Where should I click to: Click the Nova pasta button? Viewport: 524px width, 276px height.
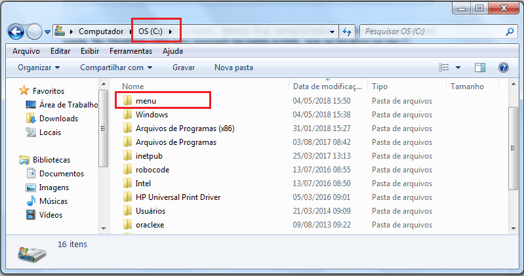233,68
